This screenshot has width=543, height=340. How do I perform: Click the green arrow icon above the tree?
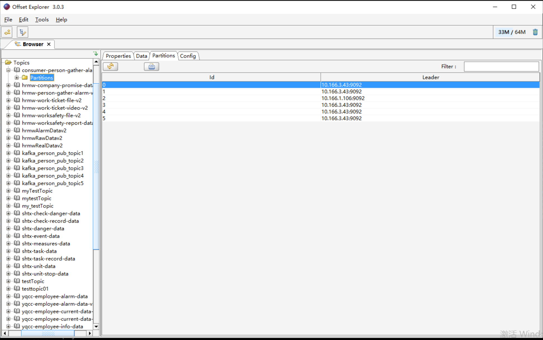point(96,54)
